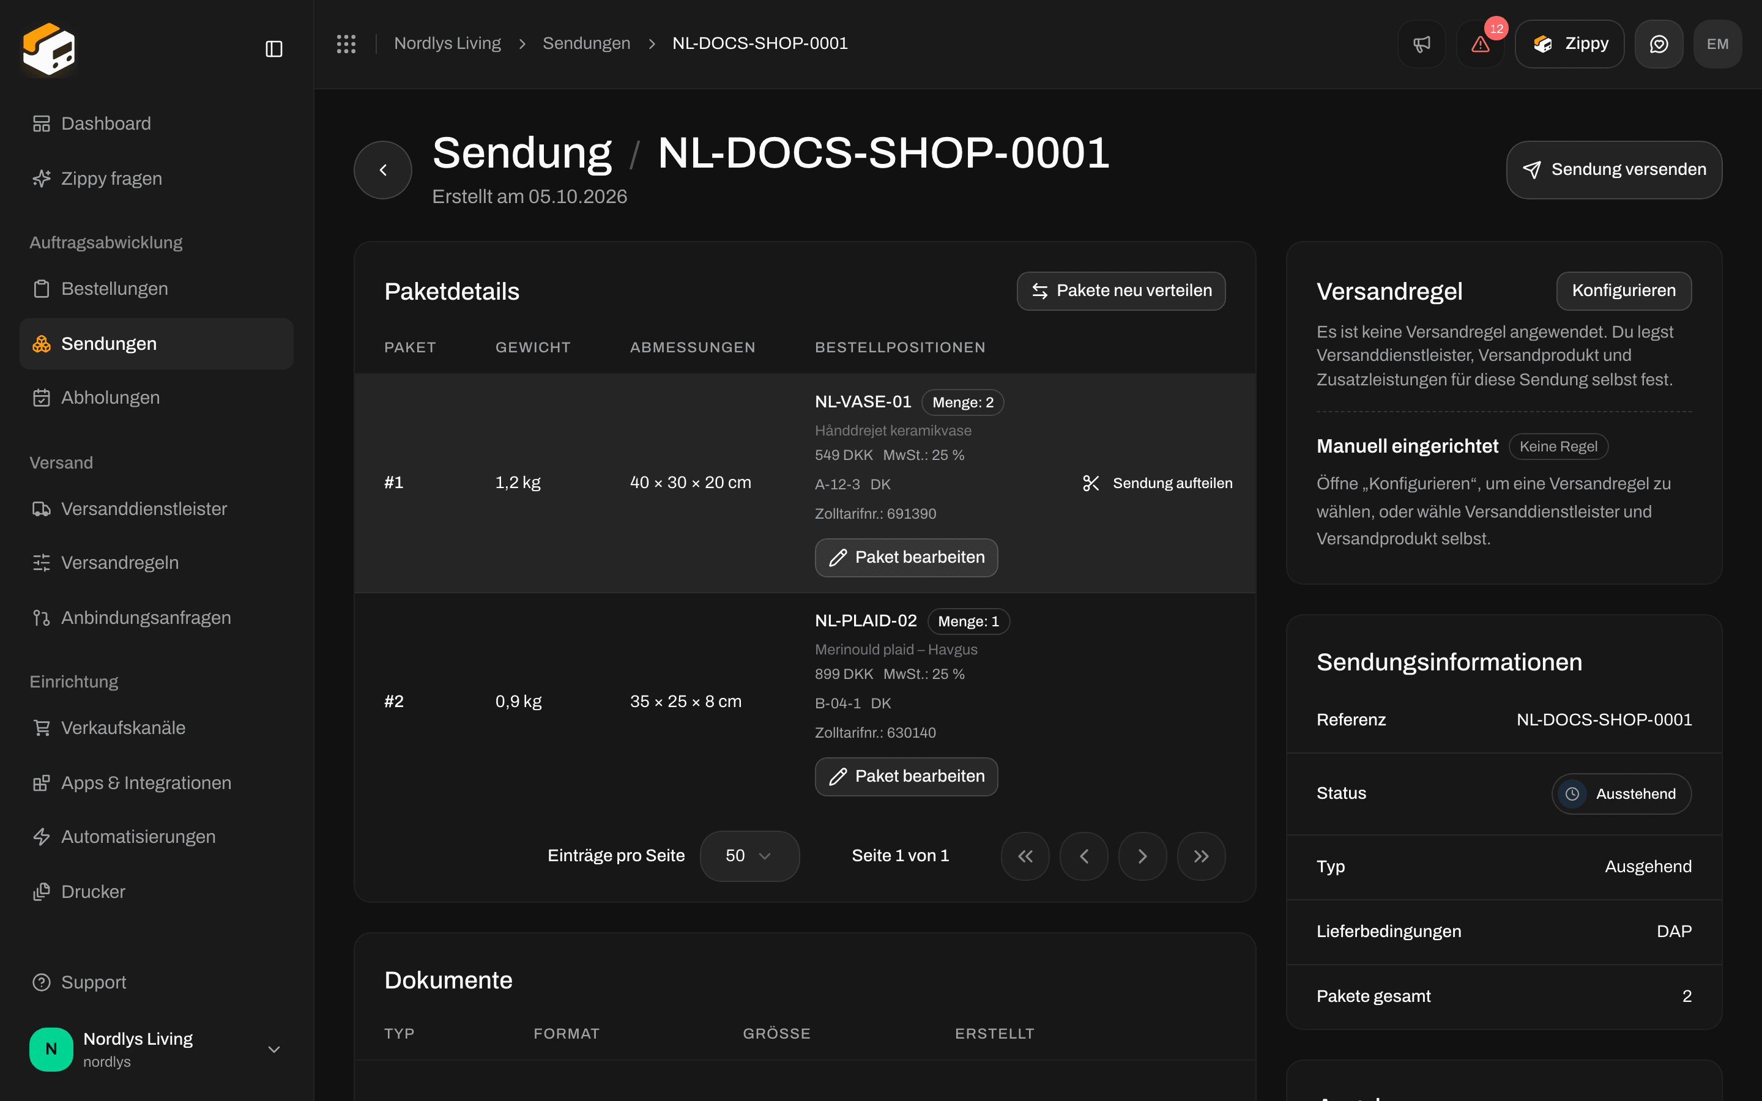This screenshot has height=1101, width=1762.
Task: Jump to the last page
Action: tap(1202, 856)
